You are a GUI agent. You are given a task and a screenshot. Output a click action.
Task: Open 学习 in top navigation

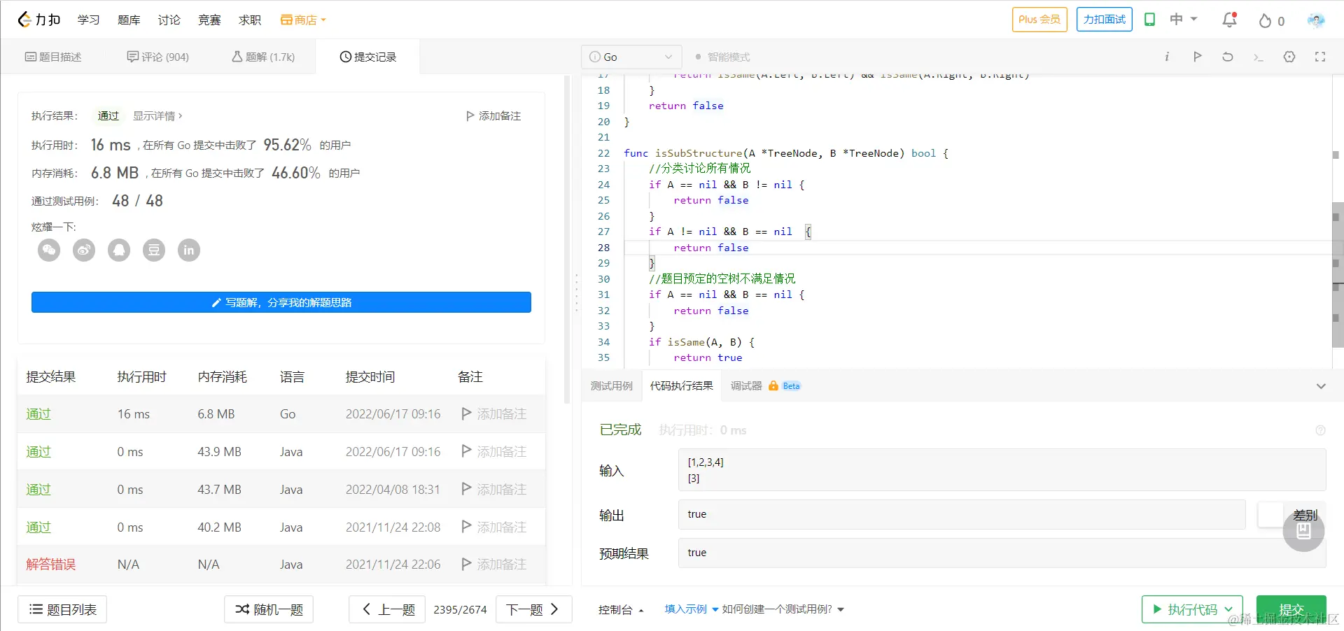[x=88, y=20]
